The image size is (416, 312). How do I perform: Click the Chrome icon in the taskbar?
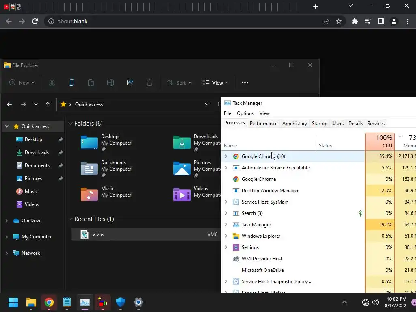(49, 302)
